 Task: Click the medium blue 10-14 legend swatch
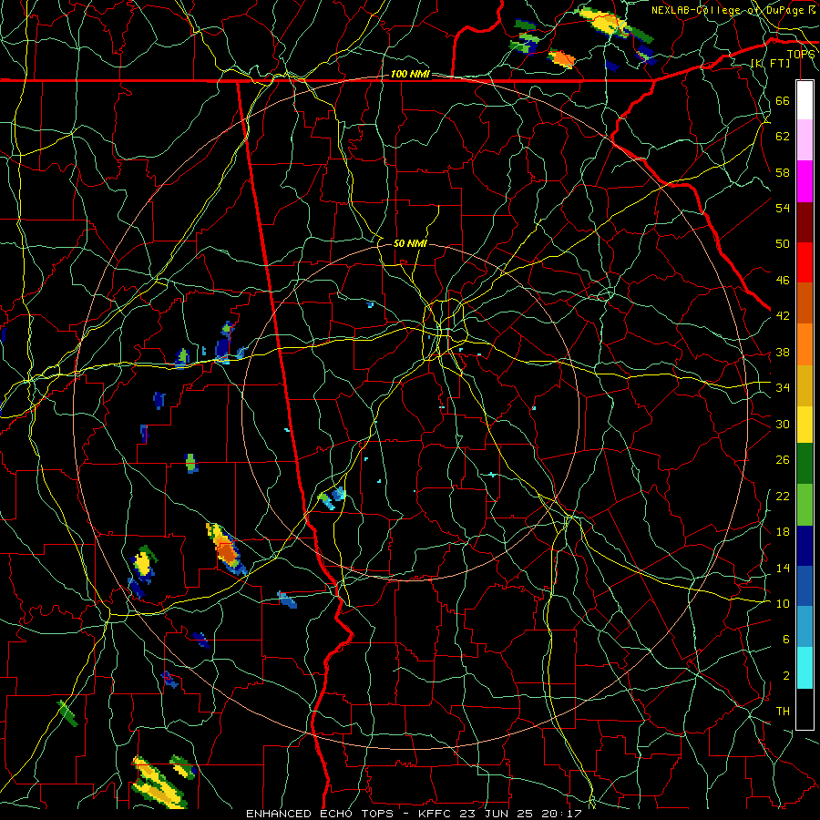pos(805,586)
